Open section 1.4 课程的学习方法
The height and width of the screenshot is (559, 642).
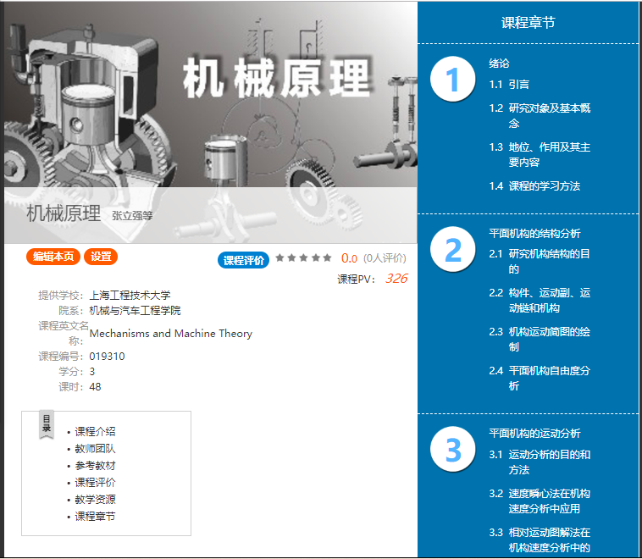(544, 186)
